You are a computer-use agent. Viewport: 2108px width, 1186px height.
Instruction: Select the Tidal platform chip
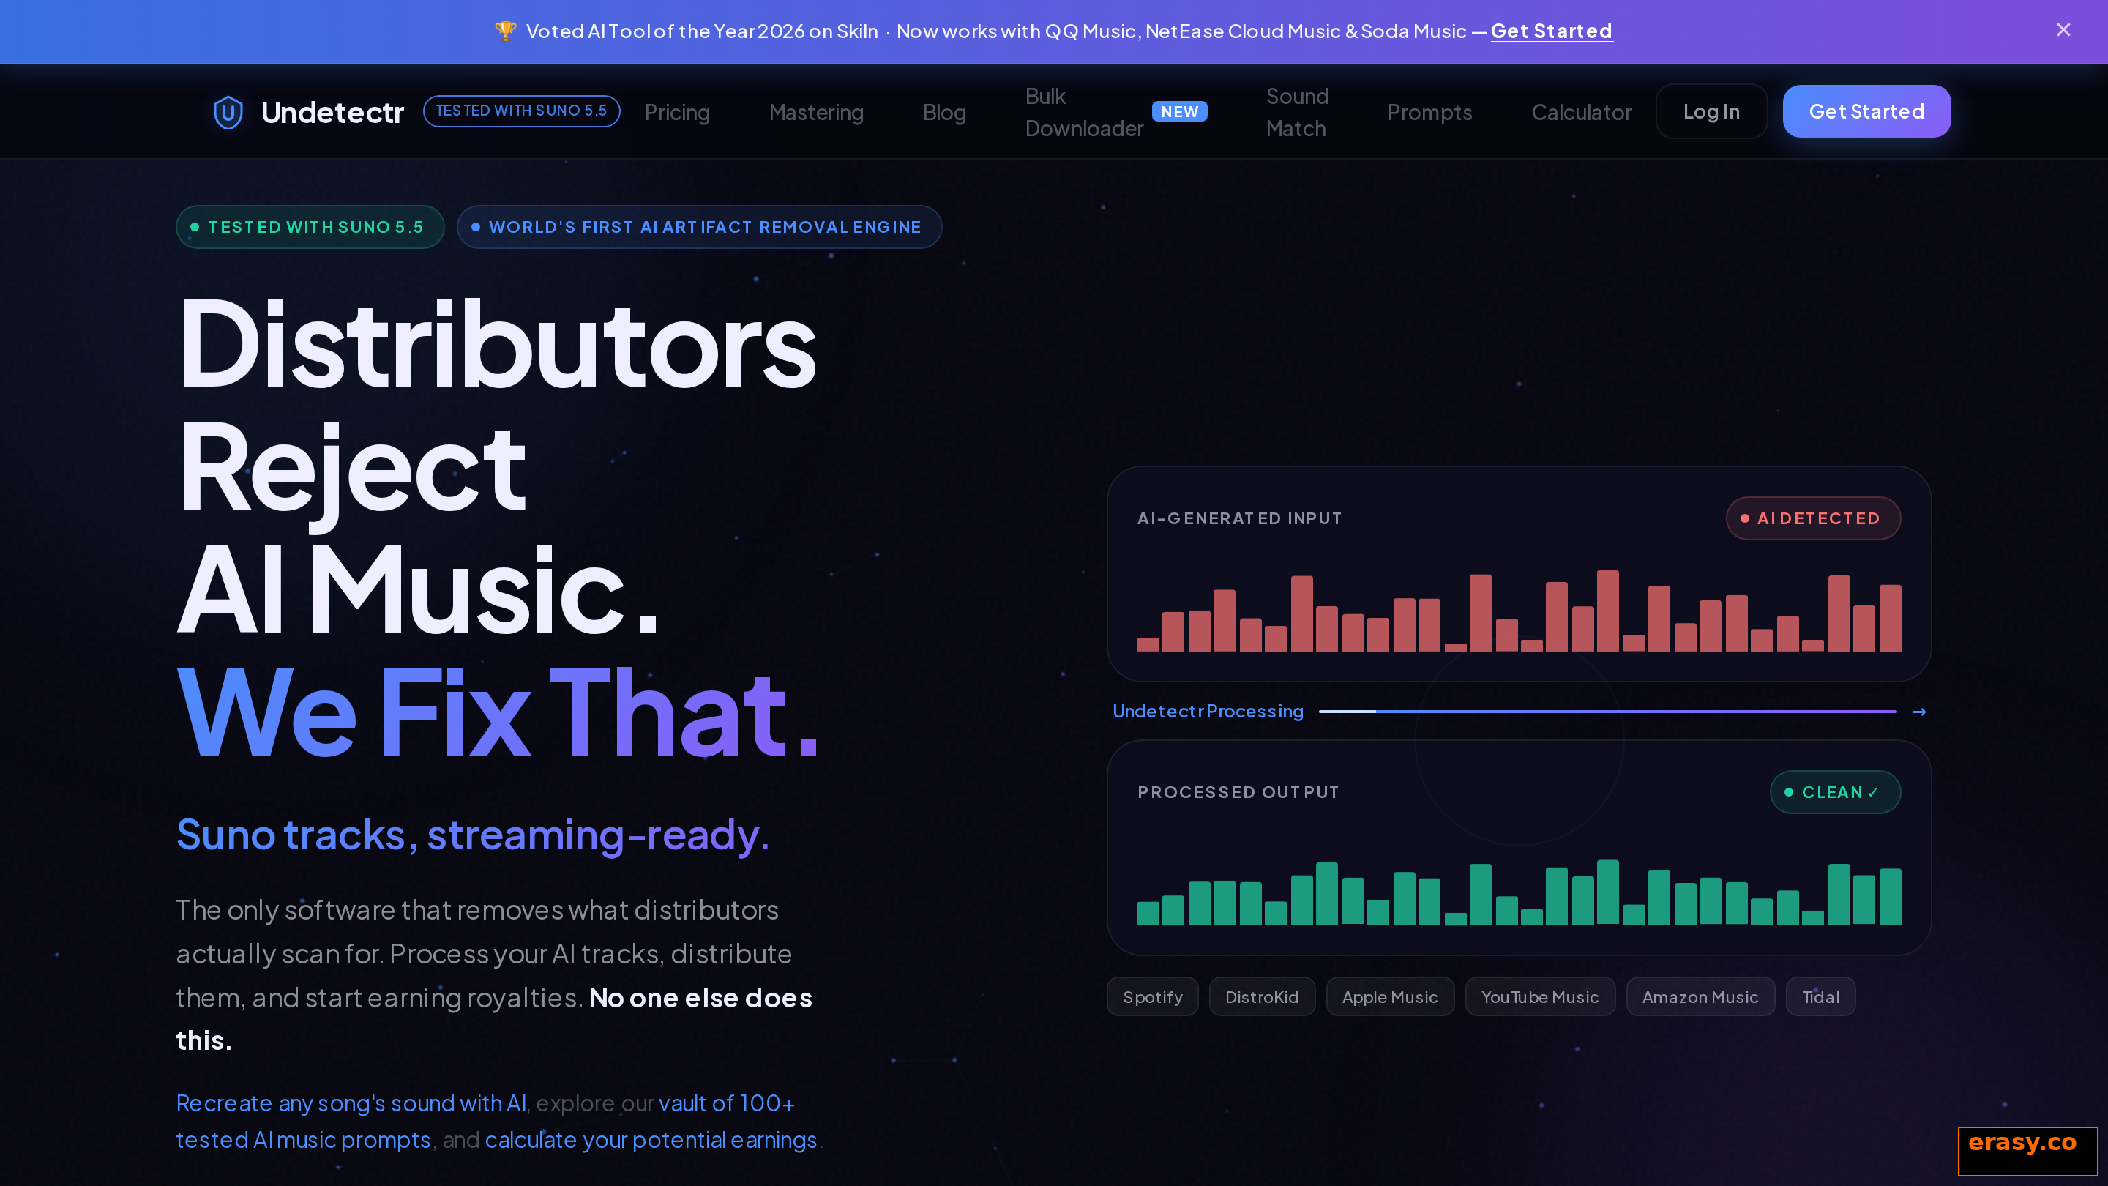click(x=1821, y=997)
